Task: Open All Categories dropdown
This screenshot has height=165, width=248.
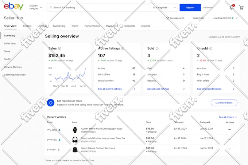Action: [x=164, y=7]
